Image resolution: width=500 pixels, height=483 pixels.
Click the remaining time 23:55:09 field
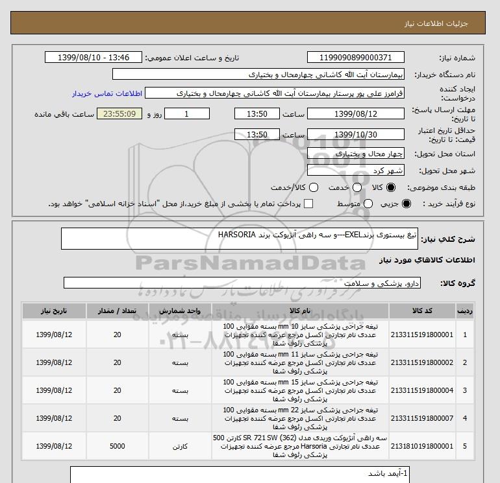coord(119,113)
